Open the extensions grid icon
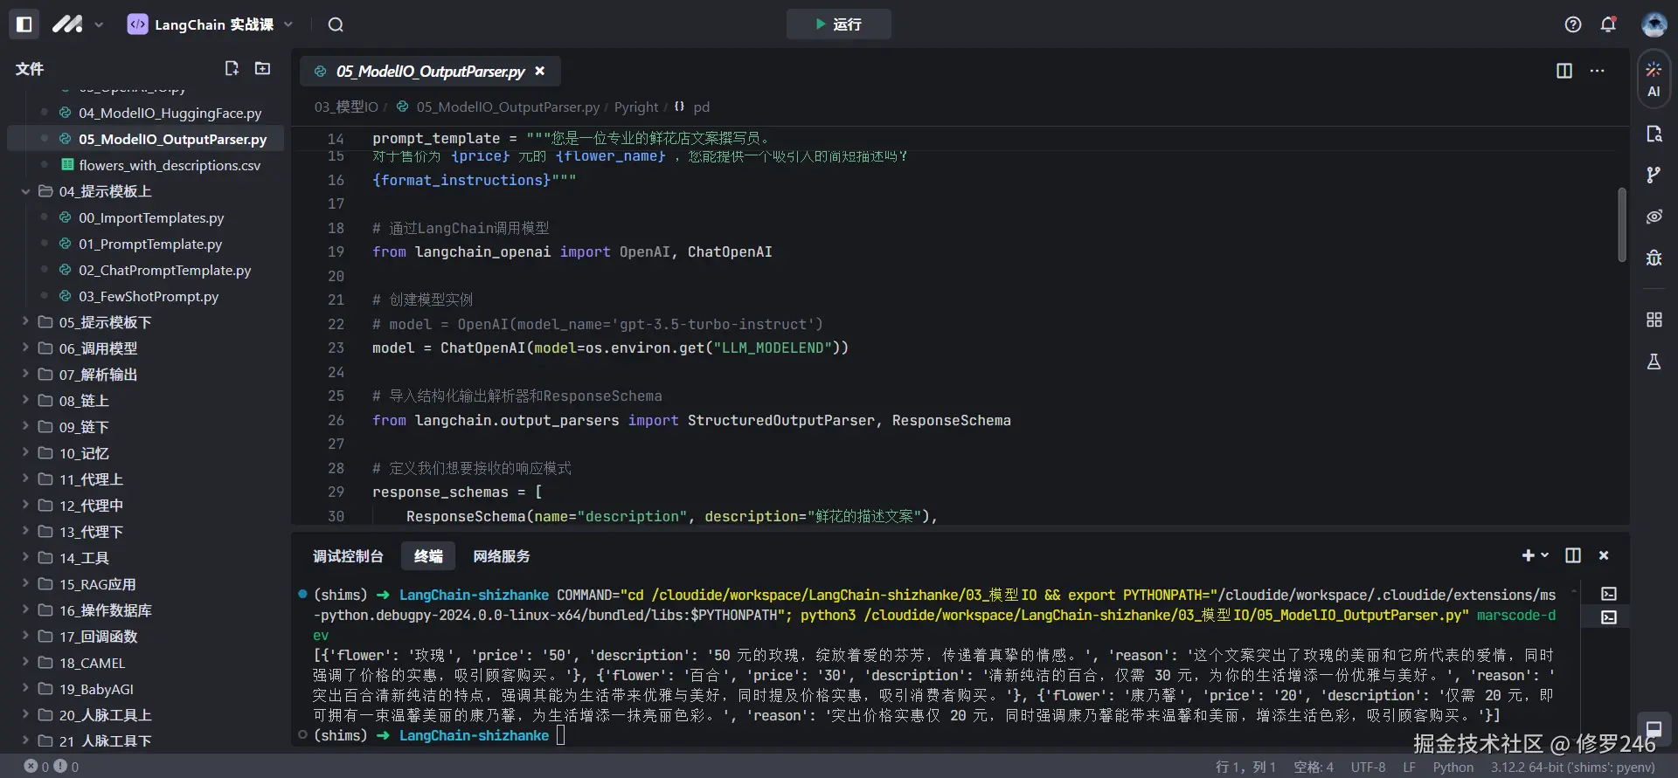Viewport: 1678px width, 778px height. (x=1654, y=320)
